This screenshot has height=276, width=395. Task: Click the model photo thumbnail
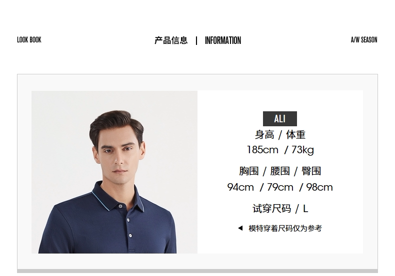coord(114,172)
